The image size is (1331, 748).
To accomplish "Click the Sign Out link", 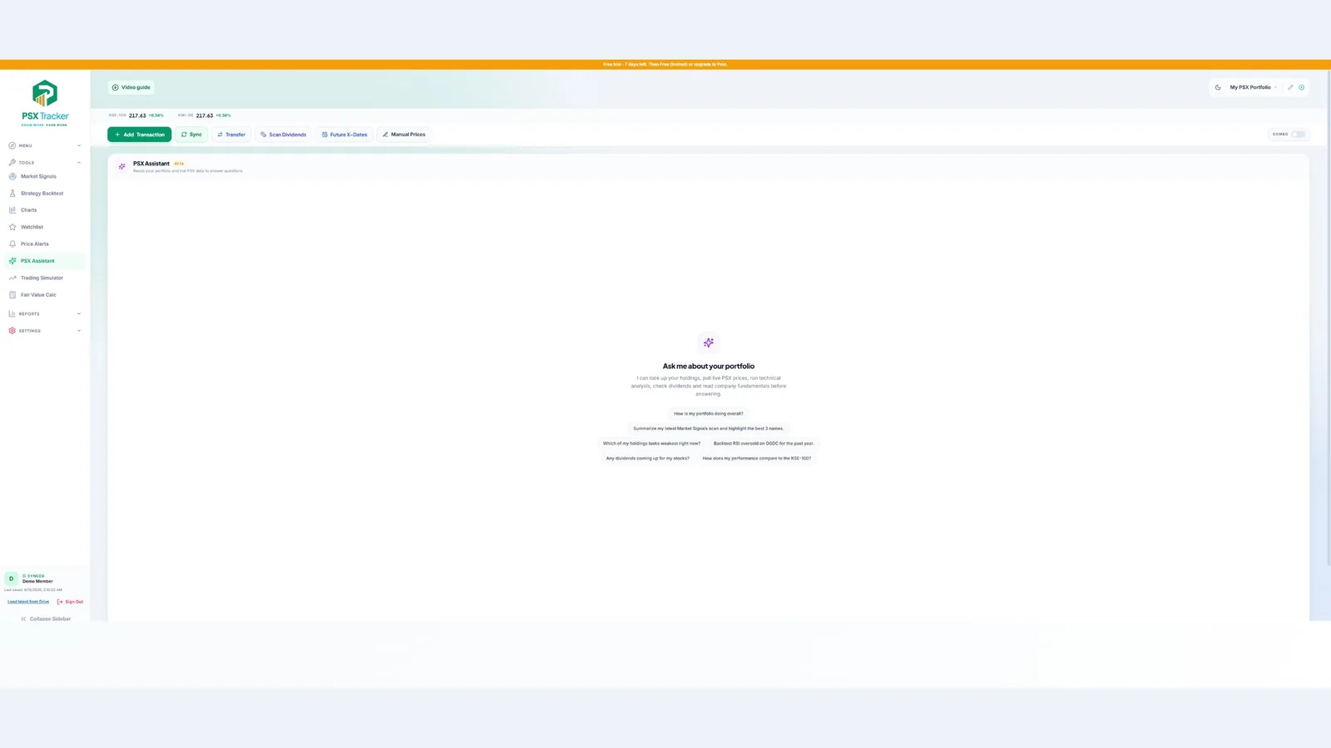I will (x=70, y=602).
